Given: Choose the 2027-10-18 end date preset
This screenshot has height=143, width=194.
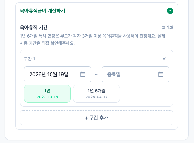Looking at the screenshot, I should pyautogui.click(x=47, y=97).
